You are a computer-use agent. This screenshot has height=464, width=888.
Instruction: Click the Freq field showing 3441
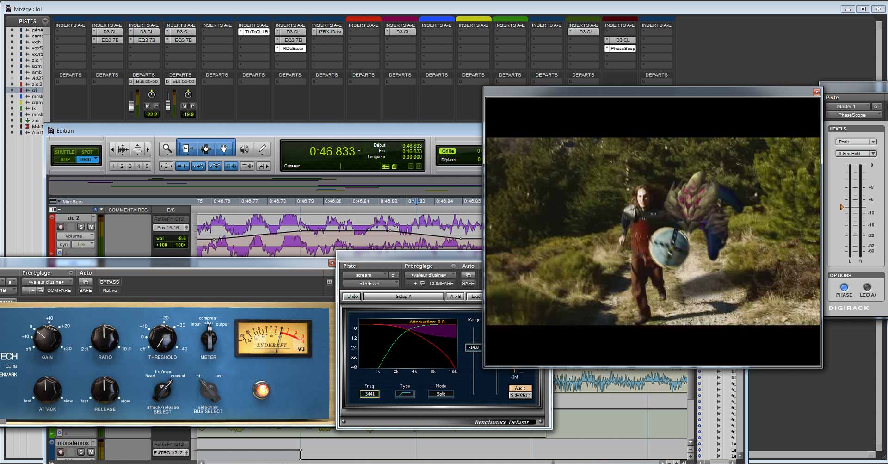coord(370,394)
